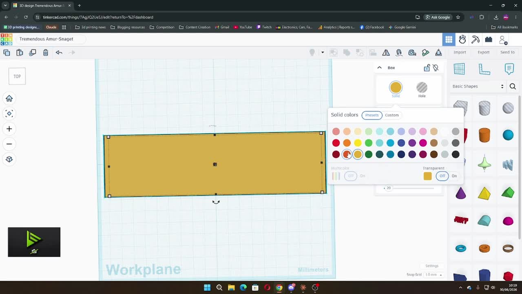
Task: Click the Home view icon
Action: pos(9,98)
